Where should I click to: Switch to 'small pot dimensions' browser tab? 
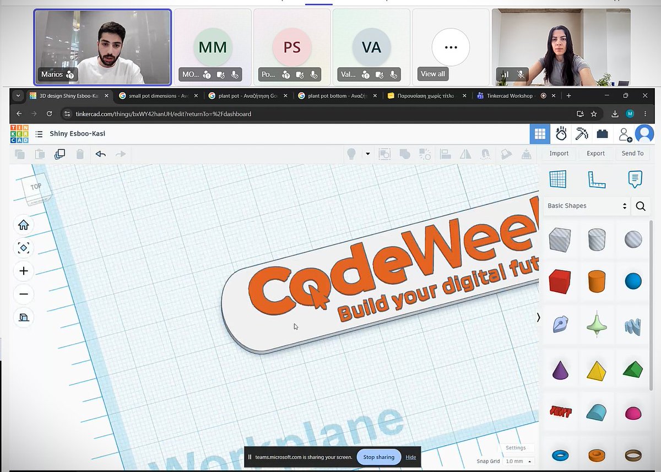tap(159, 95)
